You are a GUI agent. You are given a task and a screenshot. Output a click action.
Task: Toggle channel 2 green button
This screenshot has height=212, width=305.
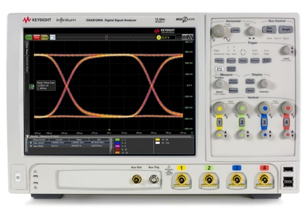click(242, 122)
